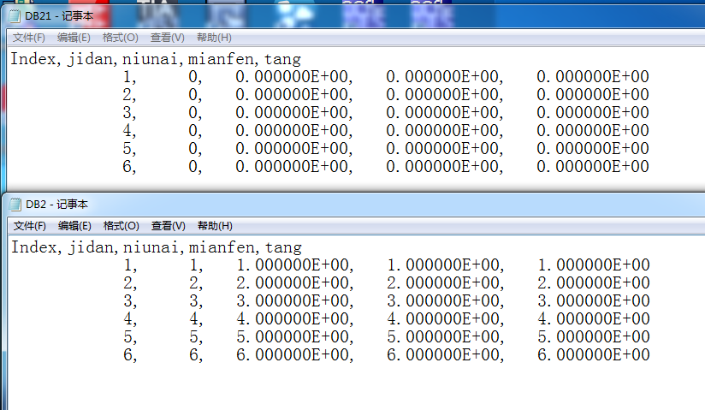
Task: Open 格式(O) menu in DB21 window
Action: click(x=120, y=38)
